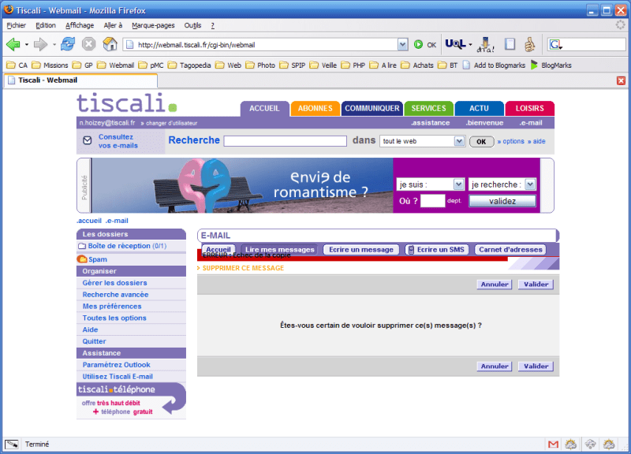Click the browser URL address field

(x=261, y=45)
